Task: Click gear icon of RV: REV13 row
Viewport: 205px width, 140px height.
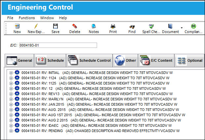Action: (x=17, y=93)
